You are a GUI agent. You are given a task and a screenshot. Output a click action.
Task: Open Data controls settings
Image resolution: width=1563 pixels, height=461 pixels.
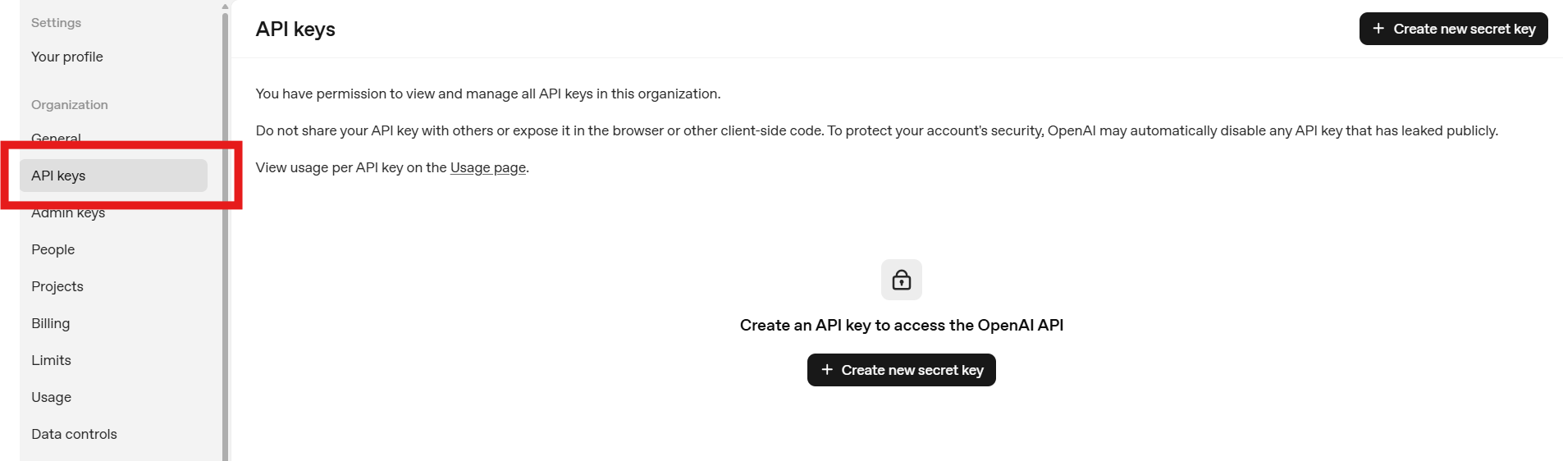click(x=74, y=434)
